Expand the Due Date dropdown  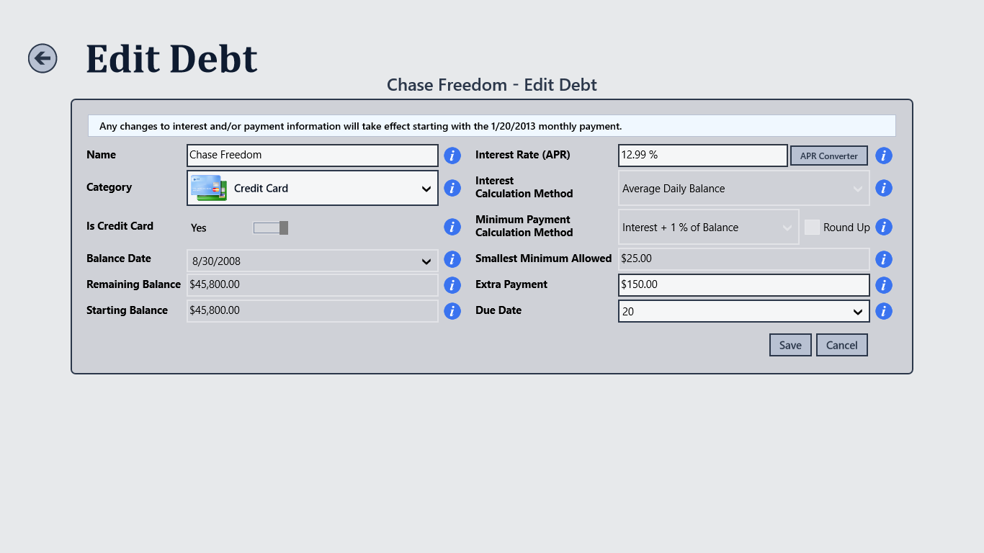(x=743, y=311)
